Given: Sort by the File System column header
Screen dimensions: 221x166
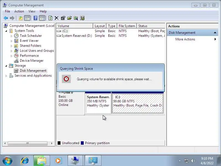Looking at the screenshot, I should coord(127,26).
